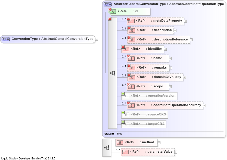Click the greyed E icon of operationVersion
This screenshot has width=227, height=160.
coord(126,96)
